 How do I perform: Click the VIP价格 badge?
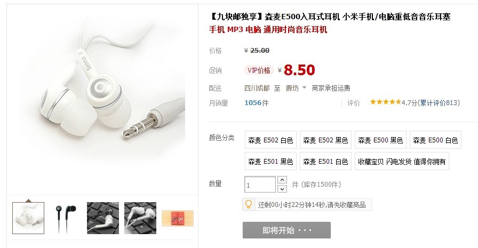259,70
